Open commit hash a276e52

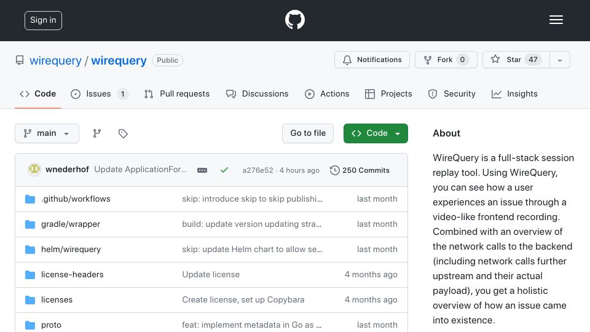[258, 170]
